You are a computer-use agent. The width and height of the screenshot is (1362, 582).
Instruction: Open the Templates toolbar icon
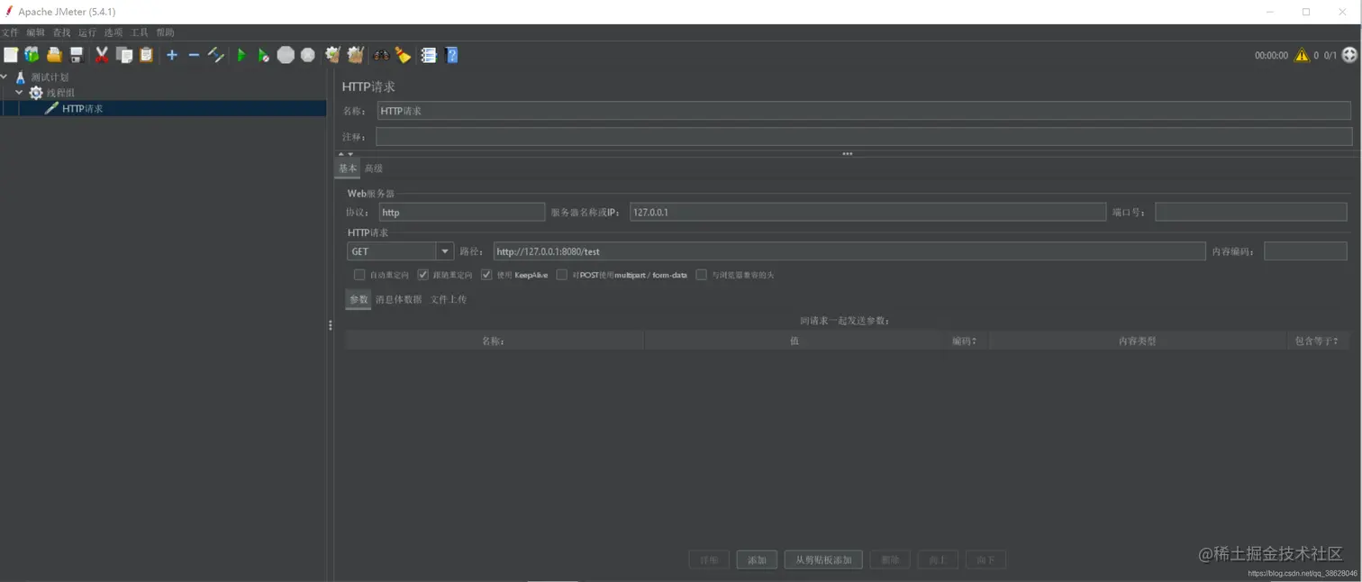32,55
